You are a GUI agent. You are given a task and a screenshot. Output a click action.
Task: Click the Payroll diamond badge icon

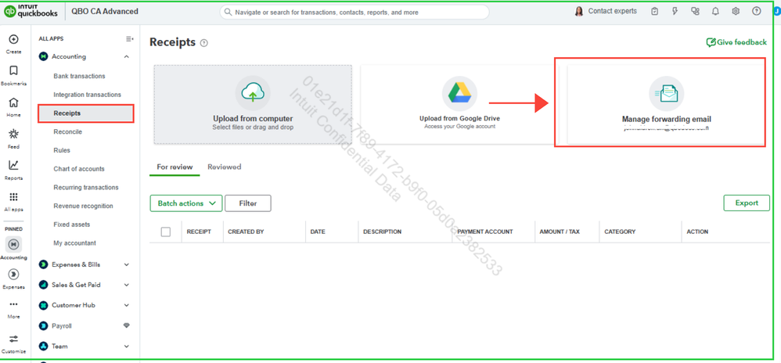[127, 325]
